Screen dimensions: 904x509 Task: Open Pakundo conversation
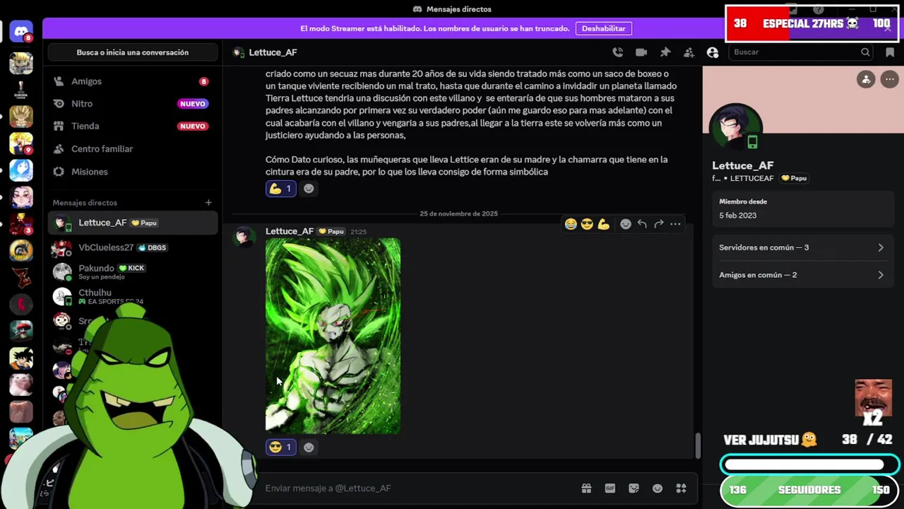[x=133, y=271]
